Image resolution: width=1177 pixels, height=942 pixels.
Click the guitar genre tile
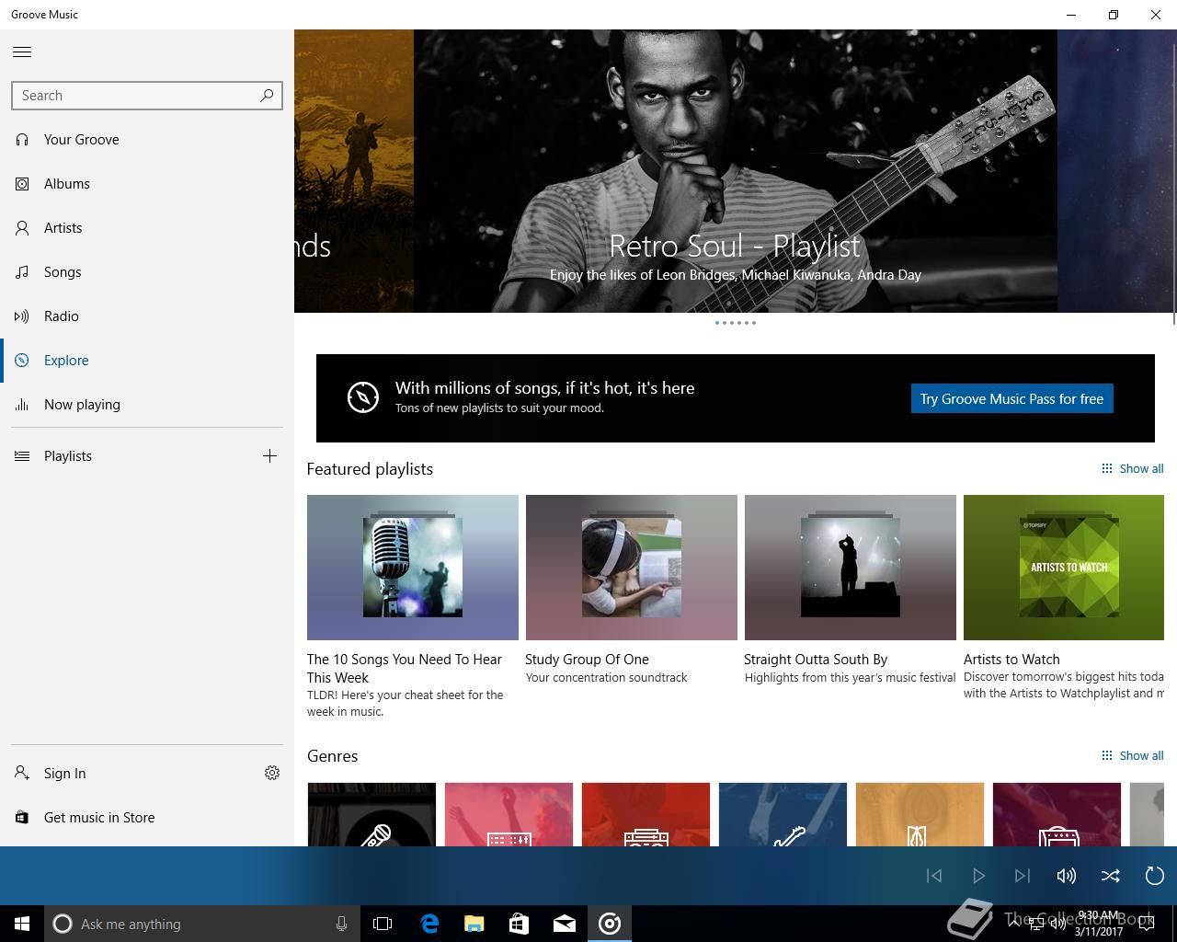(783, 814)
